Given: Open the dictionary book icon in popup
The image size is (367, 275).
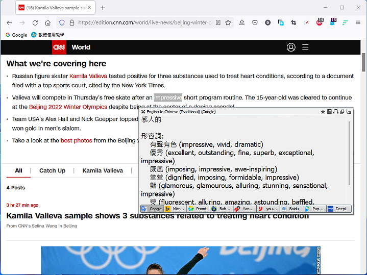Looking at the screenshot, I should coord(329,112).
